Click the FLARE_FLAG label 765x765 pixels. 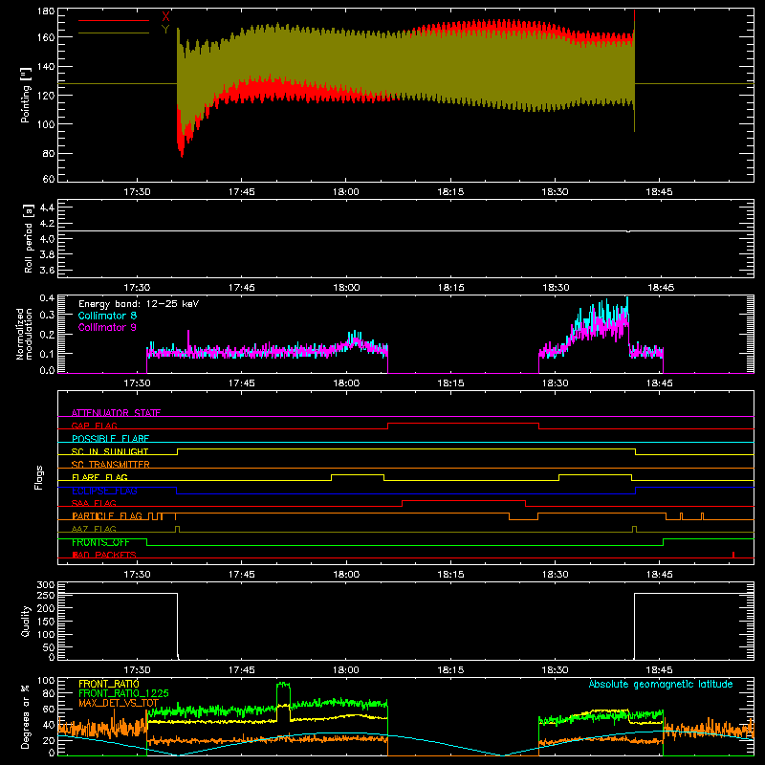pyautogui.click(x=99, y=477)
